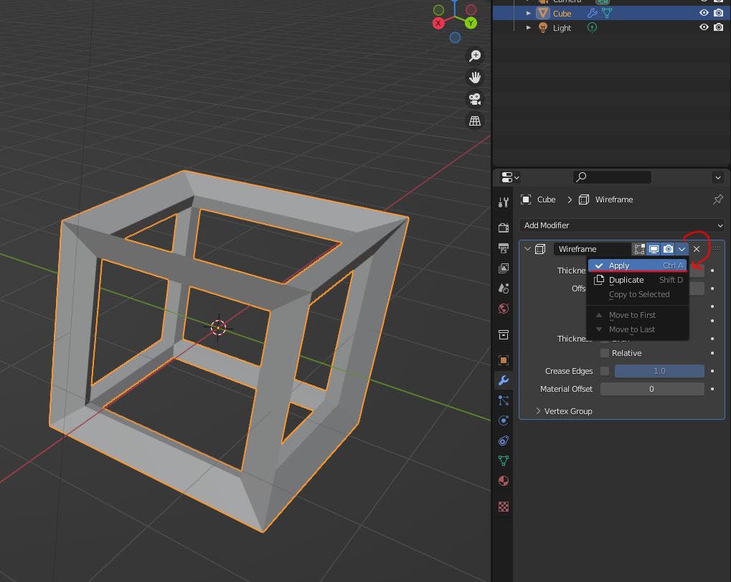This screenshot has width=731, height=582.
Task: Switch perspective/orthographic with the grid icon
Action: click(x=474, y=121)
